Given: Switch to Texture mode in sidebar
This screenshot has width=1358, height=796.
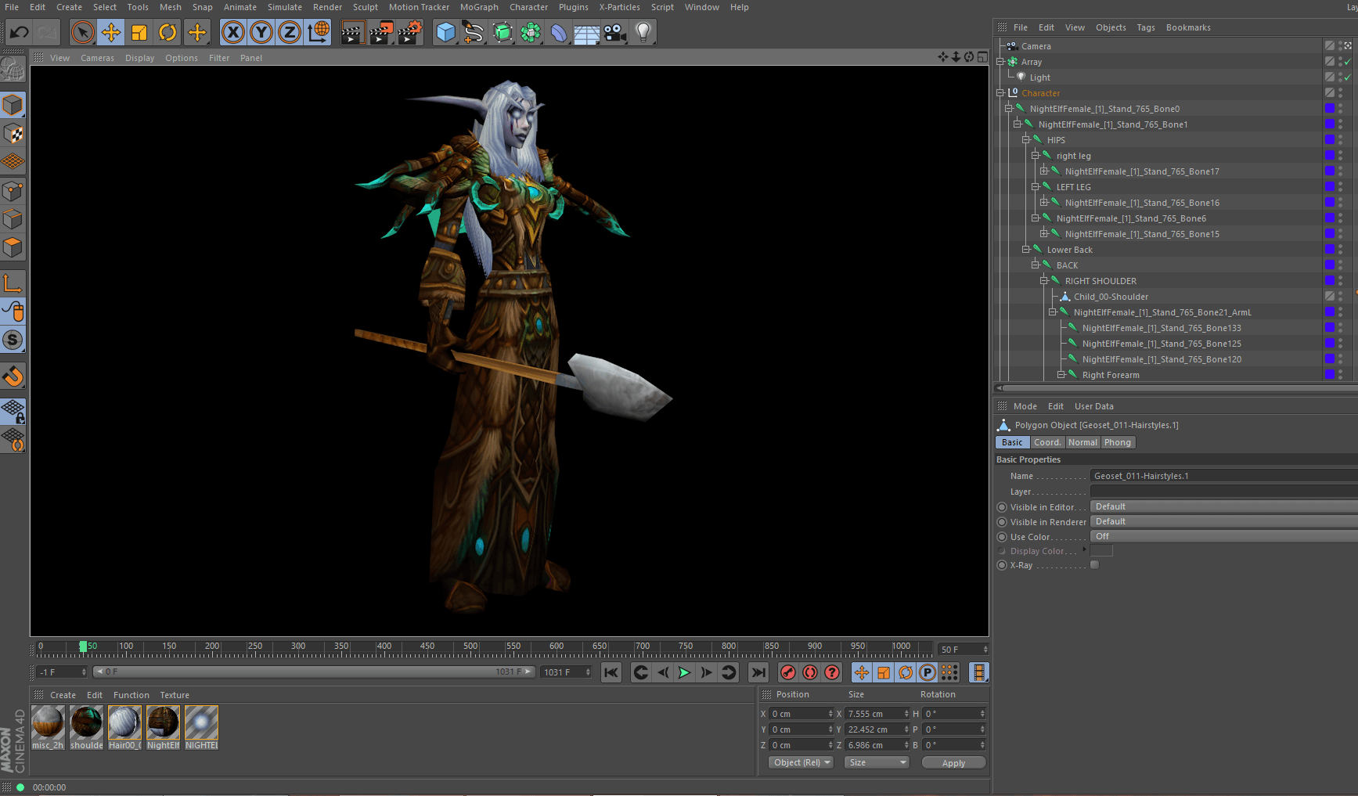Looking at the screenshot, I should click(x=13, y=134).
